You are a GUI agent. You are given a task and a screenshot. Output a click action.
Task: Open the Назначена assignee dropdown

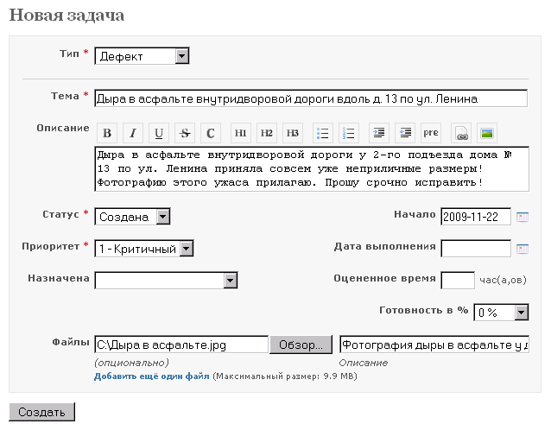[166, 281]
